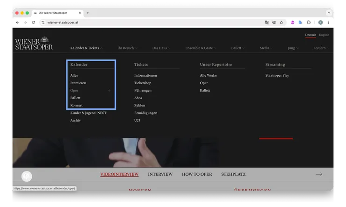This screenshot has width=346, height=207.
Task: Click the Wiener Staatsoper logo
Action: coord(34,43)
